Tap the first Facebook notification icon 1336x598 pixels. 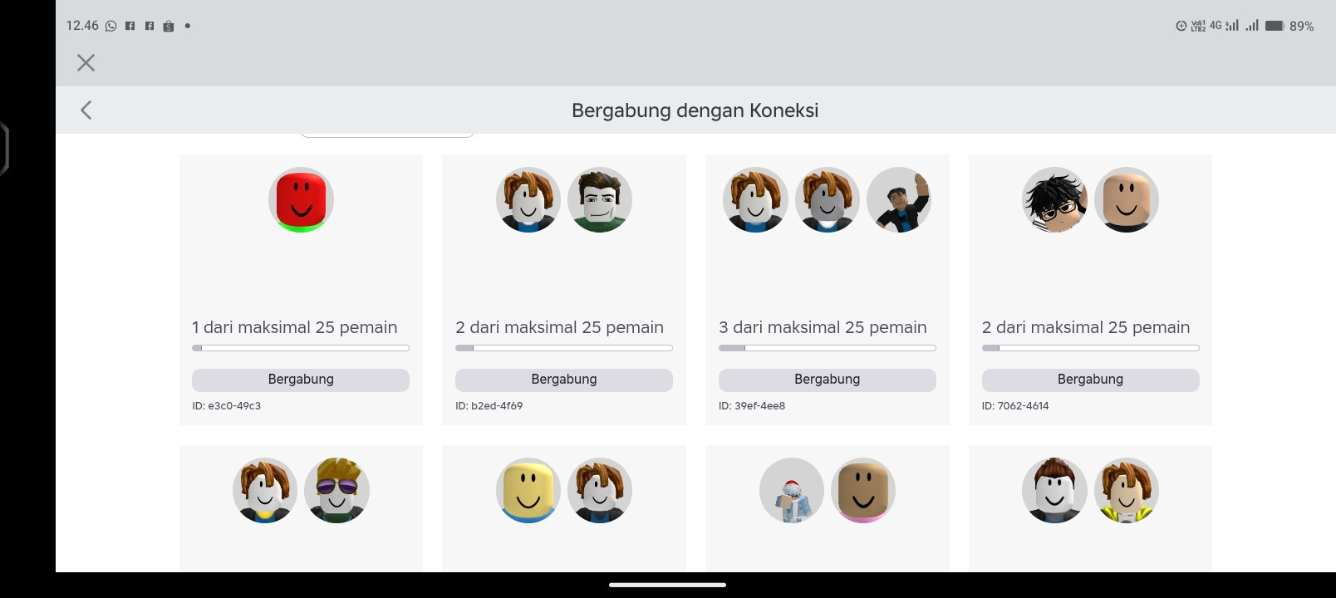130,26
